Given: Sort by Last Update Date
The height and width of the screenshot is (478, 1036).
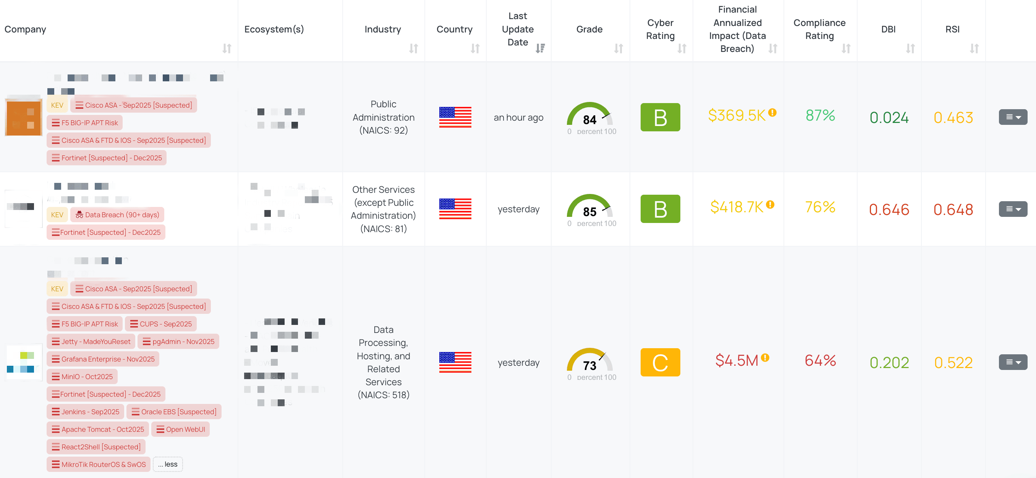Looking at the screenshot, I should click(x=540, y=48).
